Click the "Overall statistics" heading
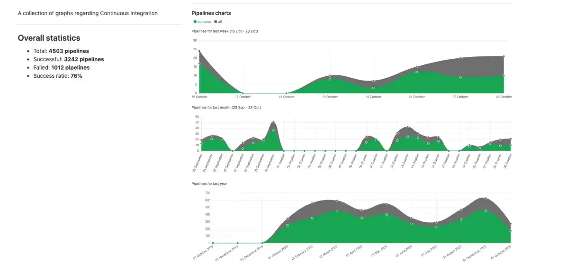 coord(49,38)
